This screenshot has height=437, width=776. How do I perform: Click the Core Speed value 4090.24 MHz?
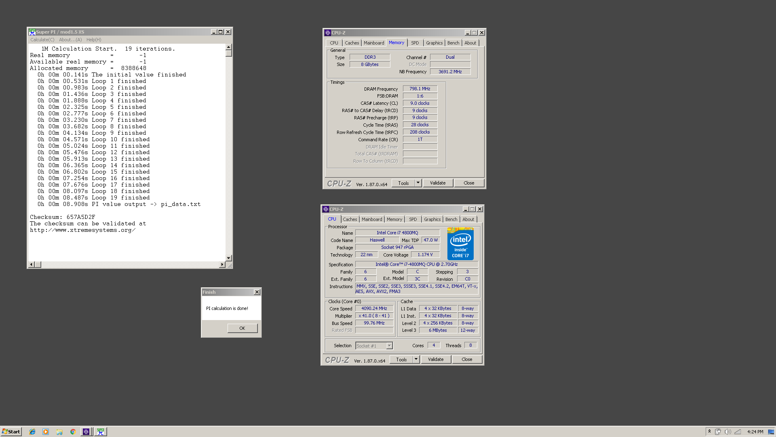[x=374, y=309]
